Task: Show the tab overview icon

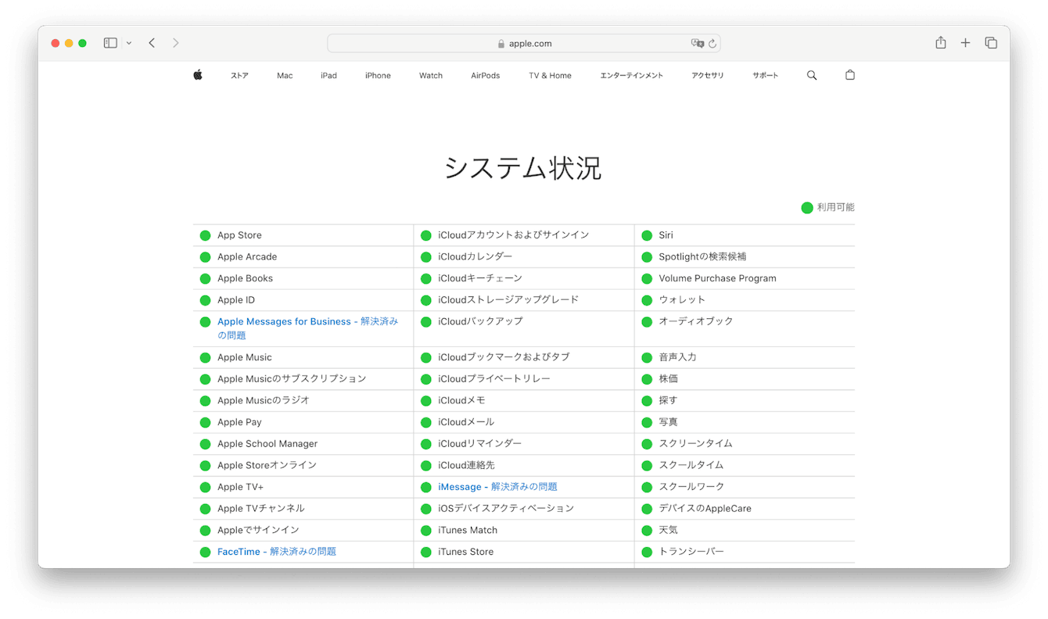Action: [991, 43]
